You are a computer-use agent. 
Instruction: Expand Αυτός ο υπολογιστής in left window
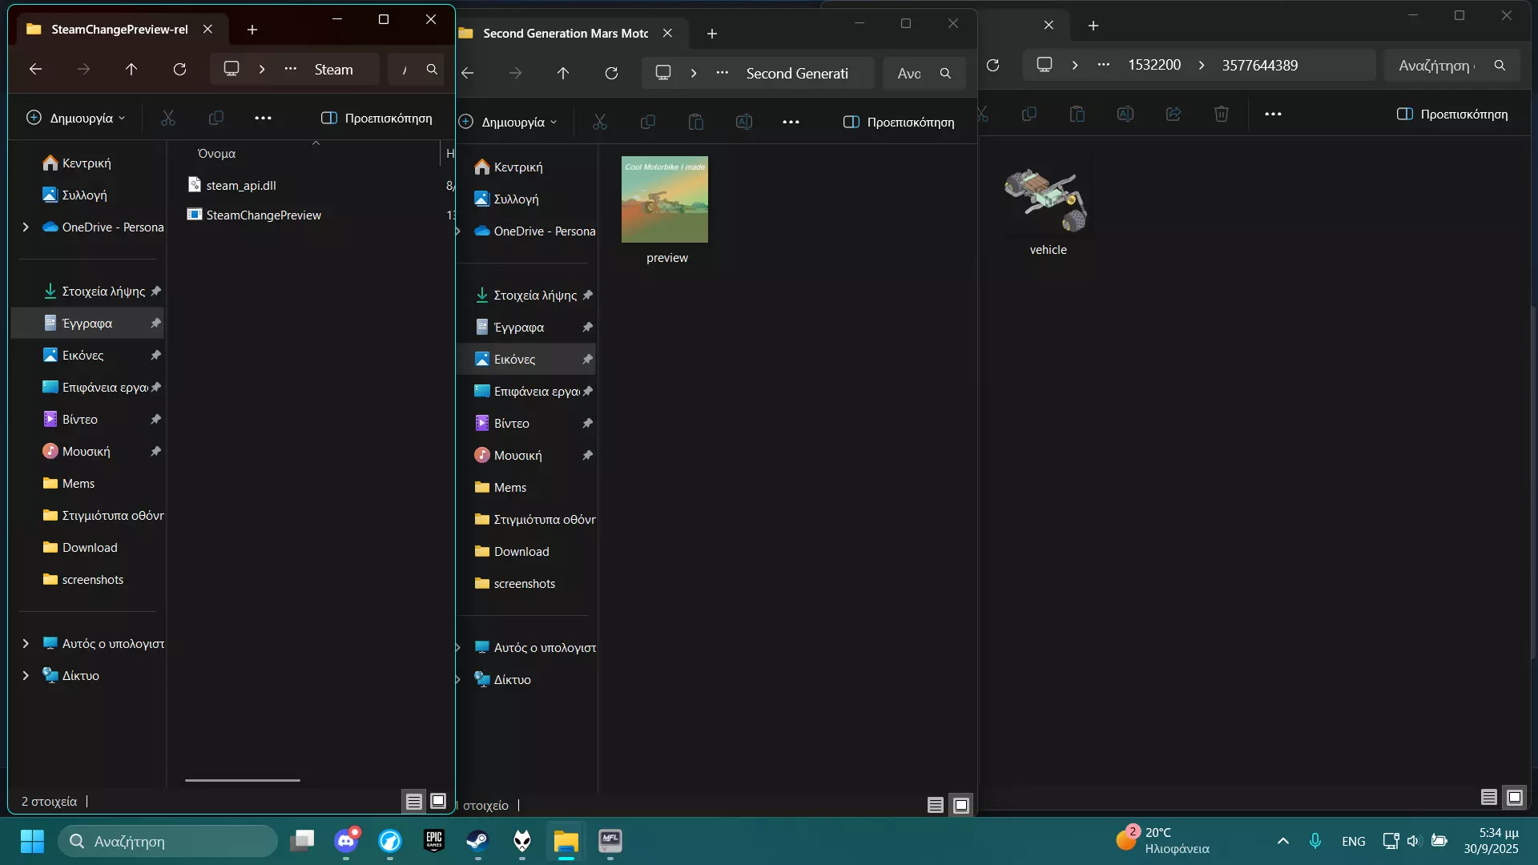coord(26,643)
